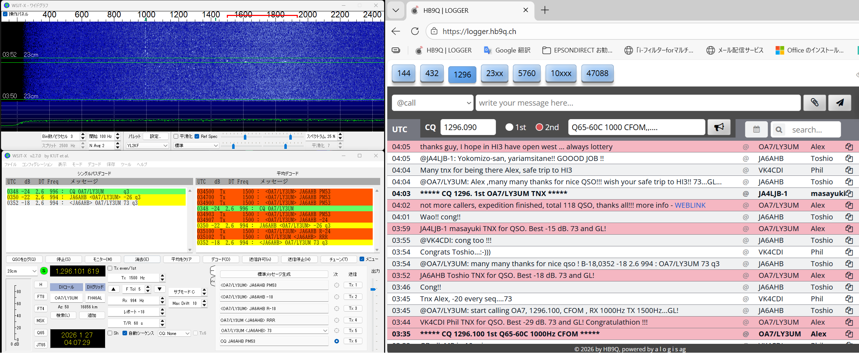Click the message input field
This screenshot has height=358, width=859.
coord(638,103)
